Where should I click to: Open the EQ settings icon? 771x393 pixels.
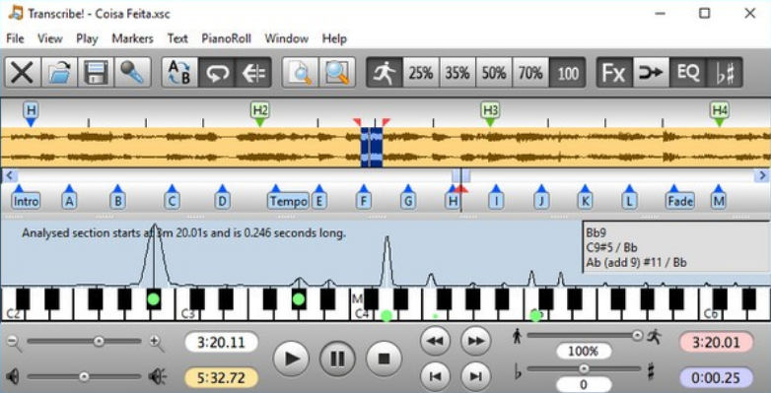click(x=687, y=73)
